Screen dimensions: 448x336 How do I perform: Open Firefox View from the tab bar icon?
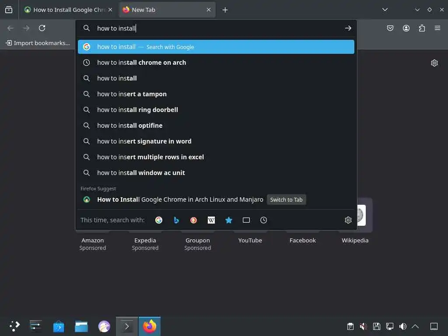click(9, 10)
